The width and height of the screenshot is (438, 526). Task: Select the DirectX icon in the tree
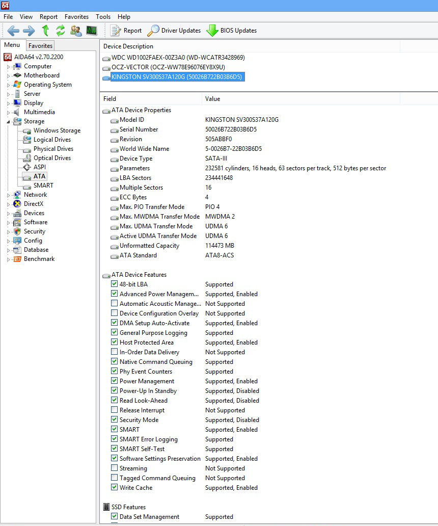pos(17,204)
